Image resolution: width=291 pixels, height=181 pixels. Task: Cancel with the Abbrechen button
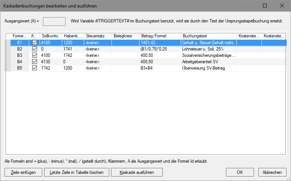coord(272,172)
